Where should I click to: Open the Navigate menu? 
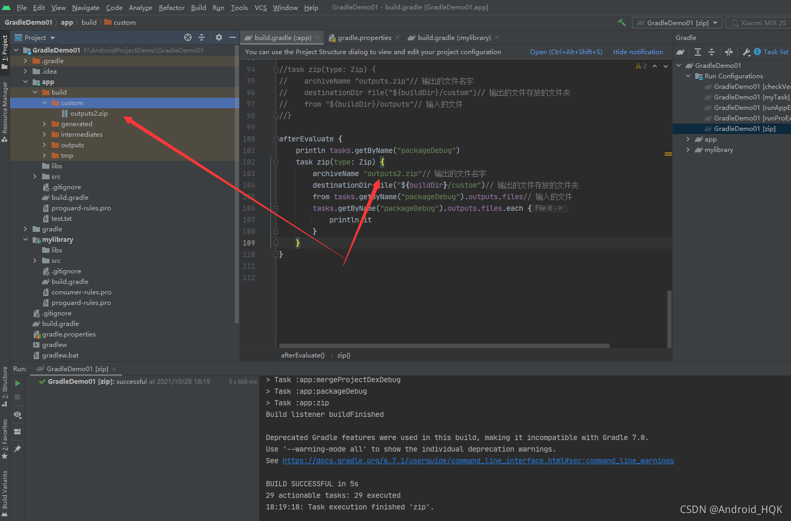[x=86, y=7]
